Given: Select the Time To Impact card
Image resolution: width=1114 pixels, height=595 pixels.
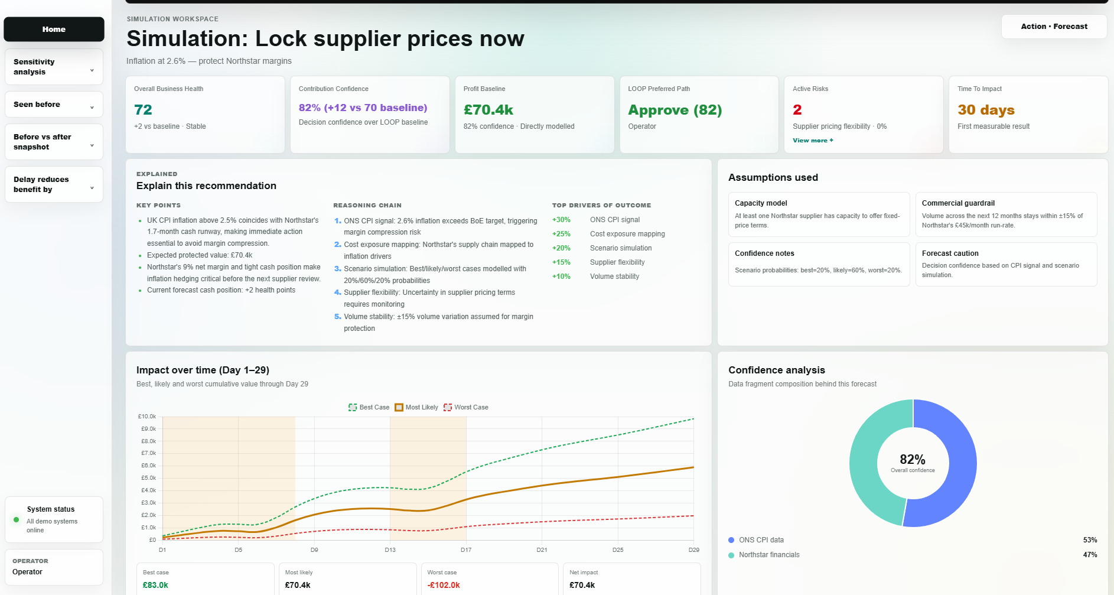Looking at the screenshot, I should (x=1028, y=115).
